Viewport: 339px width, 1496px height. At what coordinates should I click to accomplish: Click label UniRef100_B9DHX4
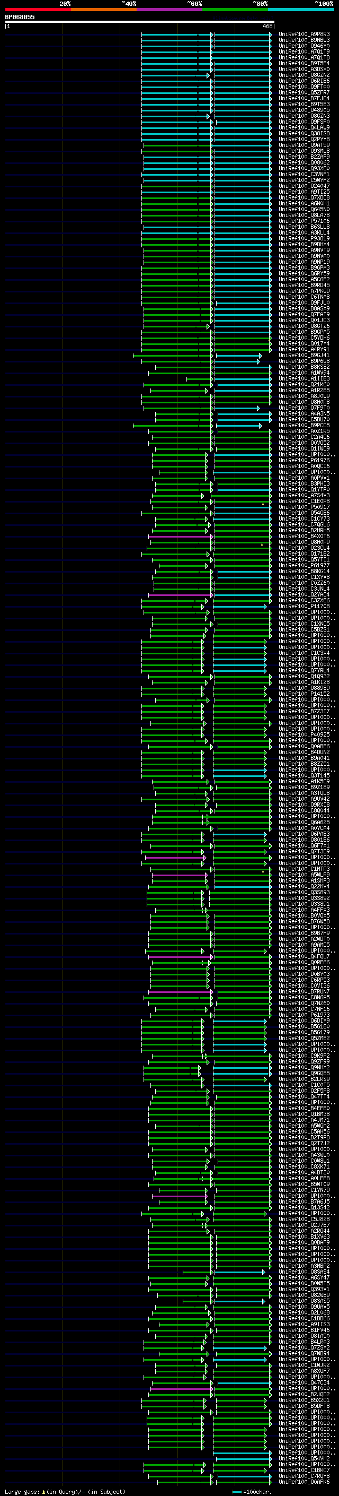pyautogui.click(x=304, y=245)
